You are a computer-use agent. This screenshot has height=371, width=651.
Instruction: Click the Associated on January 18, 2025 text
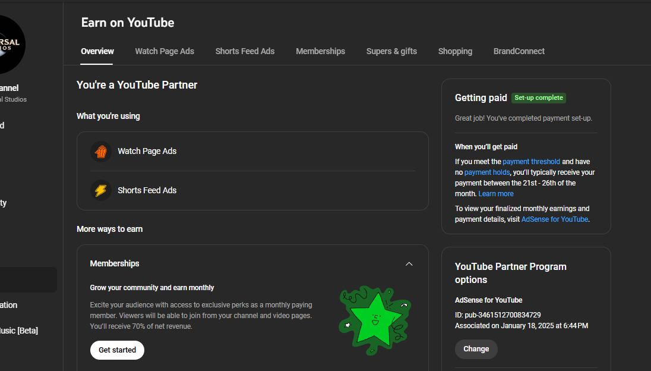pyautogui.click(x=522, y=326)
